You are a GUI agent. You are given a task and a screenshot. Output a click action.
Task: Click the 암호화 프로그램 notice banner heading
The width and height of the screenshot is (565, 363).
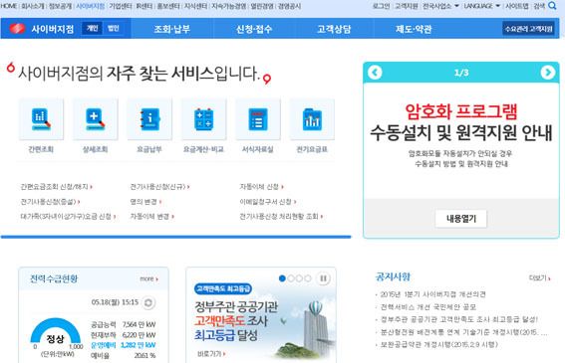(x=461, y=111)
